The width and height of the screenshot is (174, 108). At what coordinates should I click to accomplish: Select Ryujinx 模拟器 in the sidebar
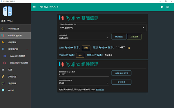click(x=15, y=36)
